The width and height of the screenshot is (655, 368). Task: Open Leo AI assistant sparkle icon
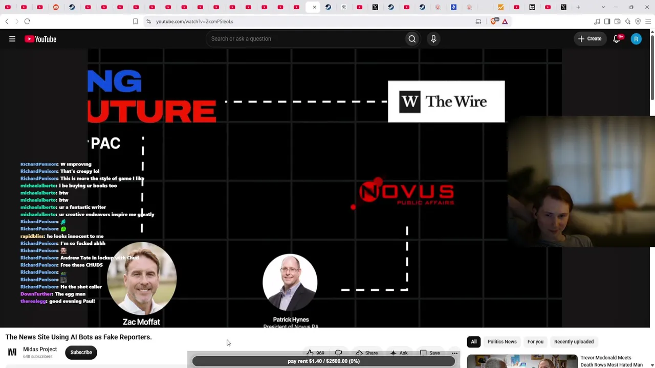tap(627, 21)
